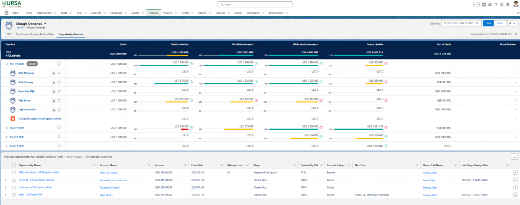Click the round icon in FQ3 FY 2025 row
The width and height of the screenshot is (520, 205).
coord(59,137)
